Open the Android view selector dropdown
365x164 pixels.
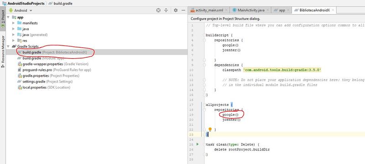click(21, 10)
